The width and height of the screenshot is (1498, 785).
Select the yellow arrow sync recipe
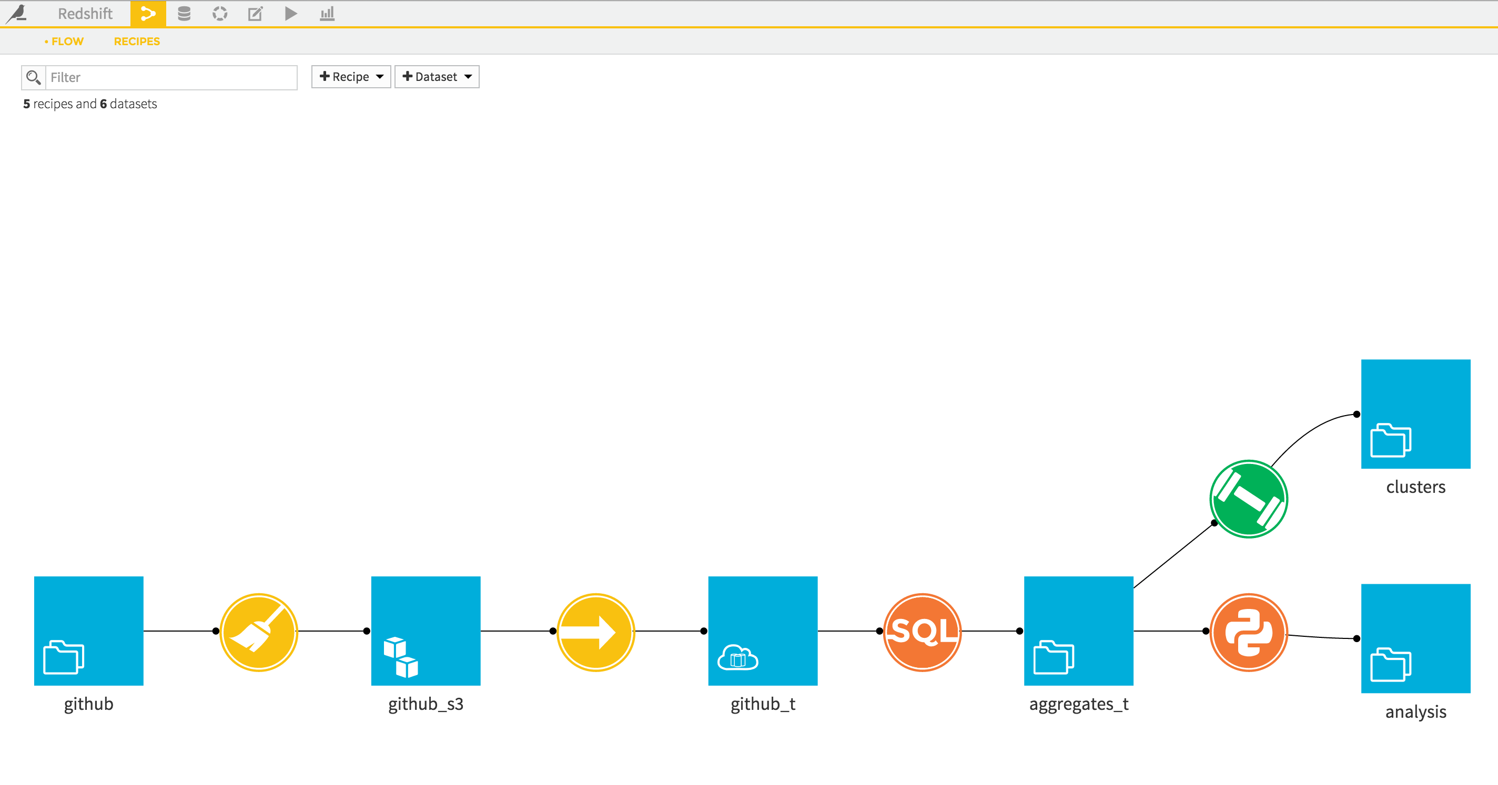[595, 632]
